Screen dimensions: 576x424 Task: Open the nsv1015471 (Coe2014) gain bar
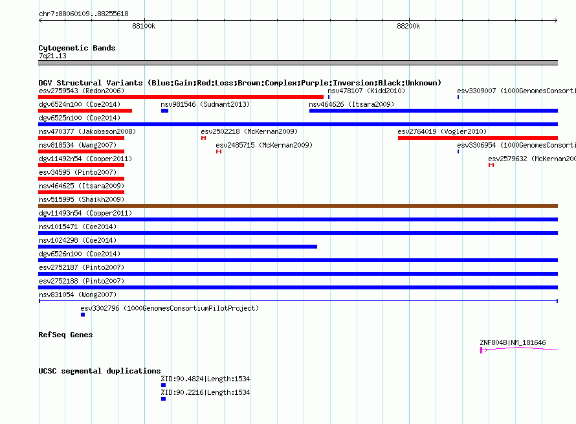[x=298, y=233]
